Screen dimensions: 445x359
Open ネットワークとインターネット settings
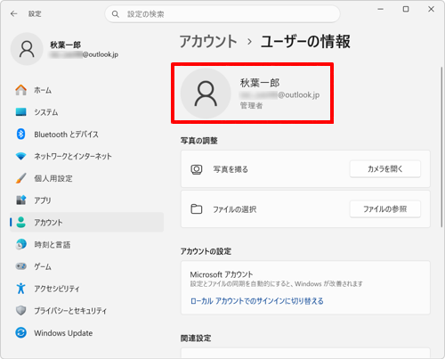86,156
